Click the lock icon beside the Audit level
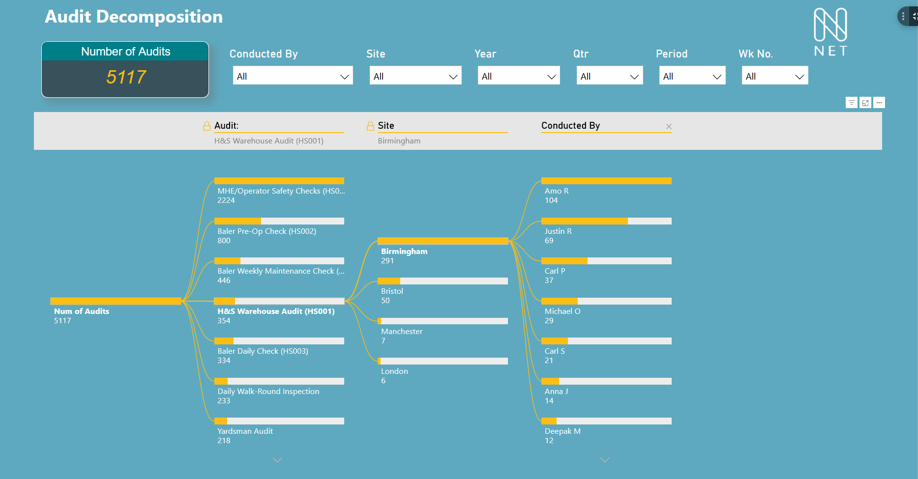The image size is (918, 479). pyautogui.click(x=206, y=125)
